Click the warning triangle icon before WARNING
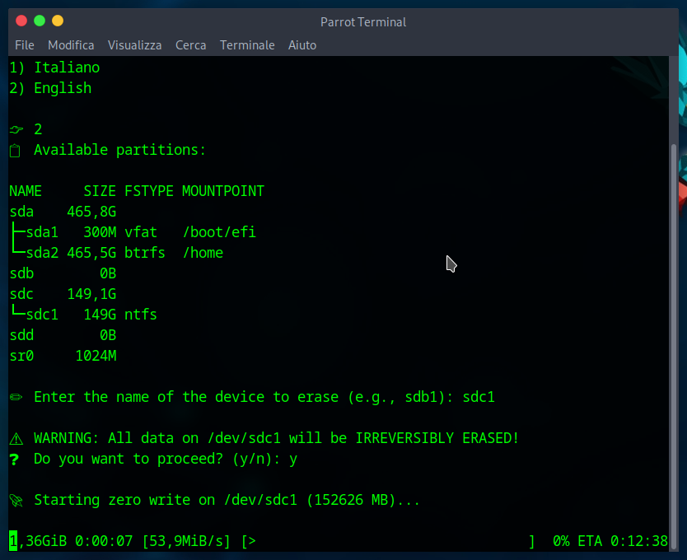Image resolution: width=687 pixels, height=560 pixels. coord(16,438)
